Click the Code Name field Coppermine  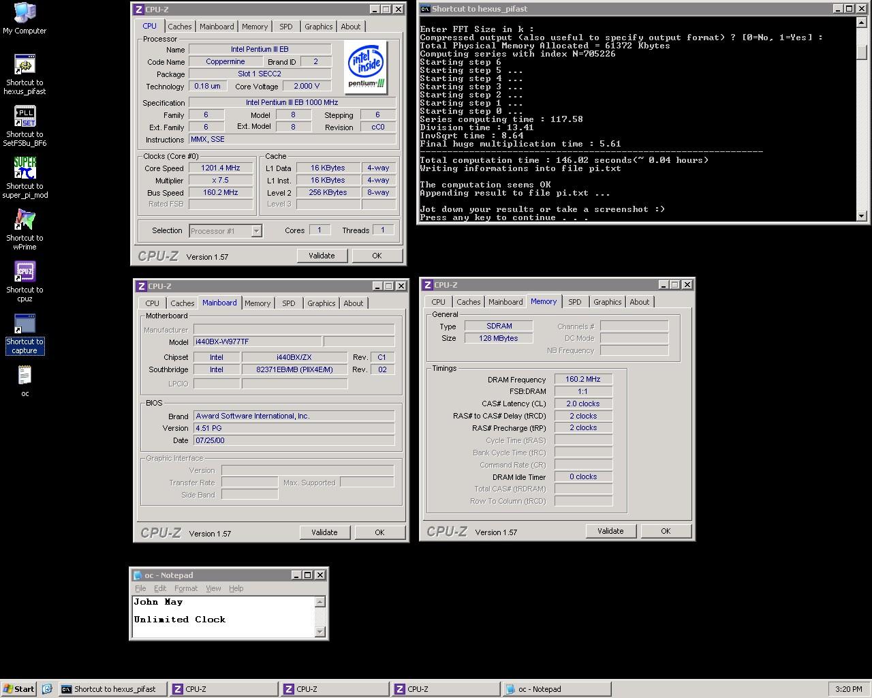click(x=225, y=61)
